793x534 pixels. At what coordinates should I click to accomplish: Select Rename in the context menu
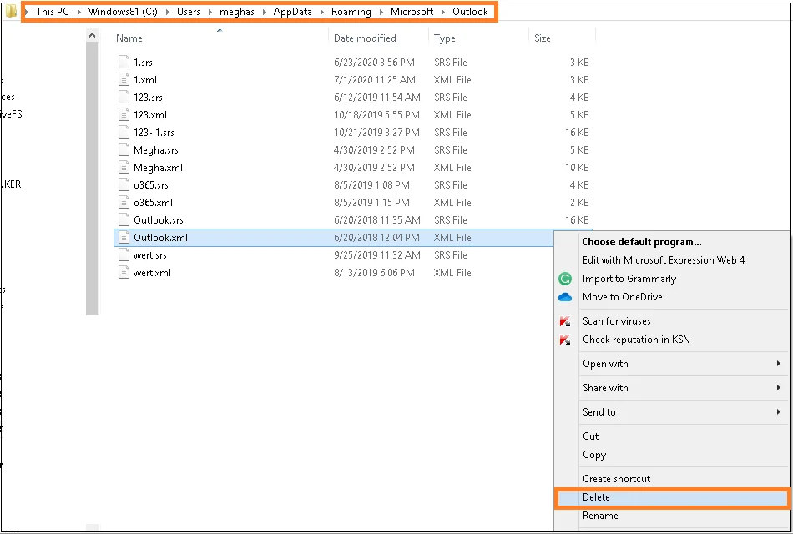(x=600, y=516)
